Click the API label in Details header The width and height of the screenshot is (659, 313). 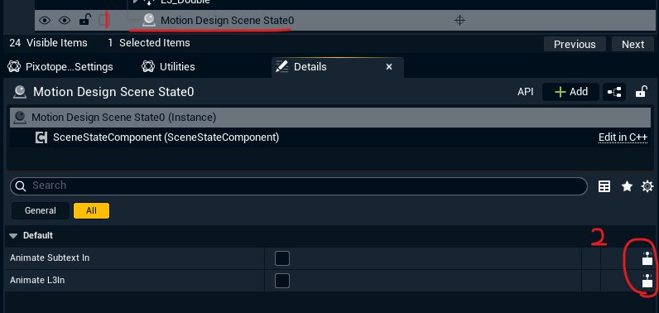click(526, 92)
